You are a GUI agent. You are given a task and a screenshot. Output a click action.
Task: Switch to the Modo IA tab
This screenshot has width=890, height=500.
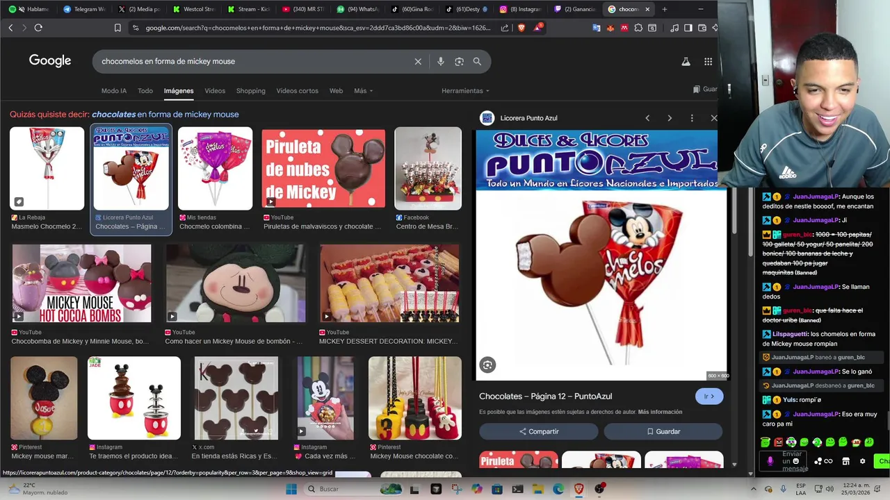coord(114,91)
